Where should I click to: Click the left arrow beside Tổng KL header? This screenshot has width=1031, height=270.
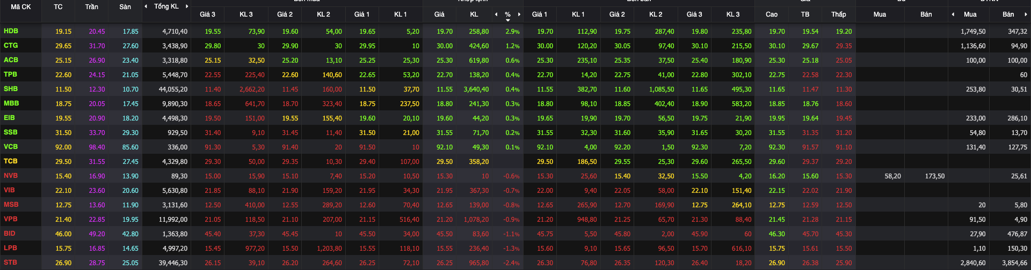146,6
